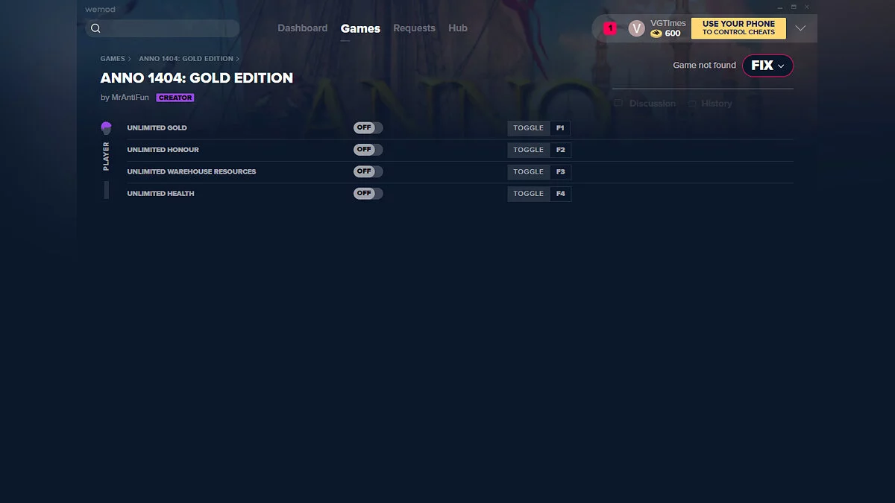Turn on Unlimited Honour
This screenshot has width=895, height=503.
(x=368, y=150)
